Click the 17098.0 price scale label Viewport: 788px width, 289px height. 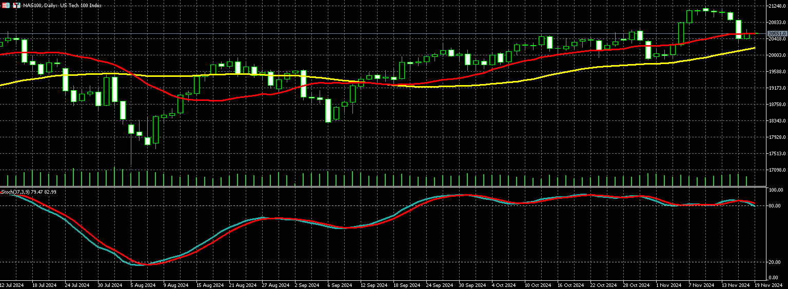point(777,170)
